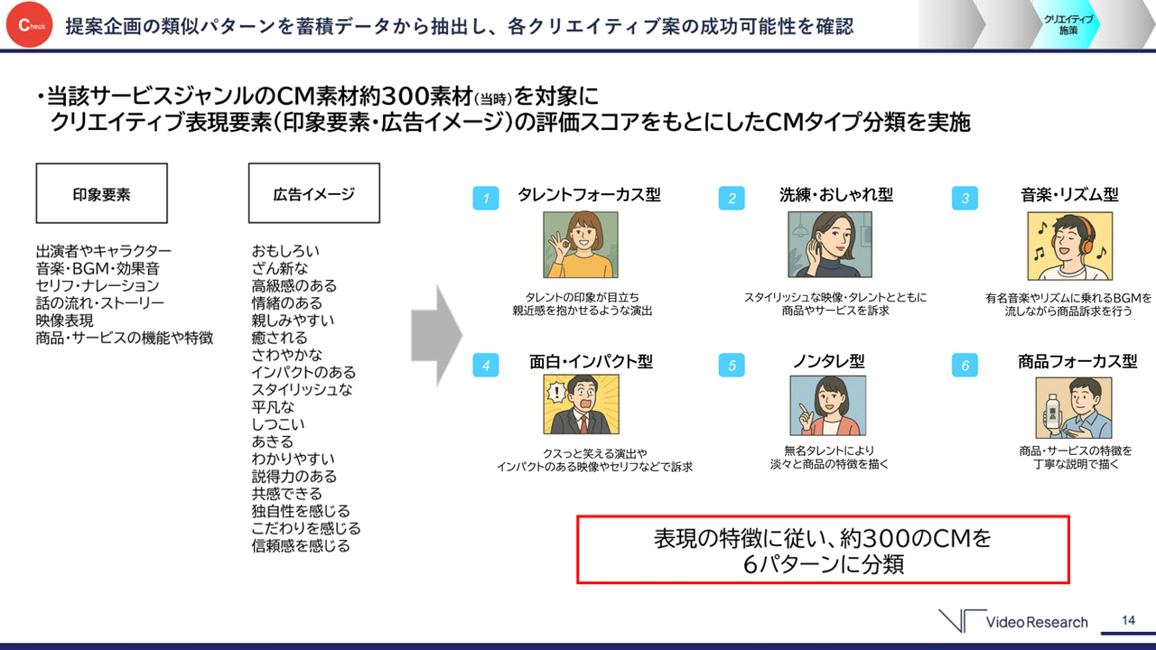The width and height of the screenshot is (1156, 650).
Task: Click the number 3 blue badge
Action: point(965,199)
